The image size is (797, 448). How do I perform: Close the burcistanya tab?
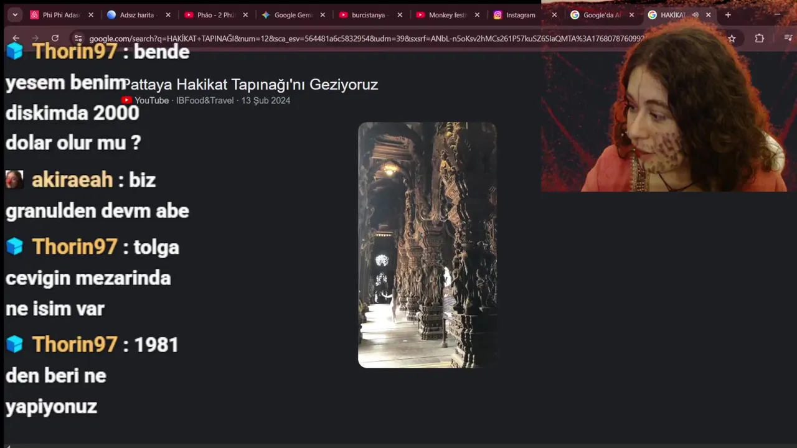pos(400,15)
